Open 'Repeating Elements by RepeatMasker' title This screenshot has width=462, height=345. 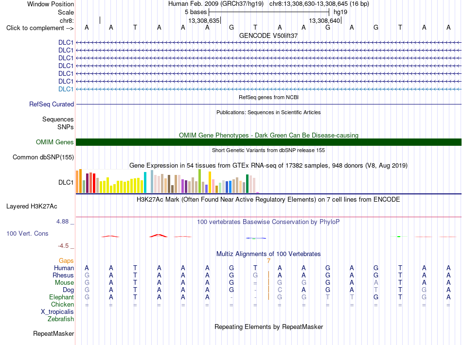click(x=268, y=327)
